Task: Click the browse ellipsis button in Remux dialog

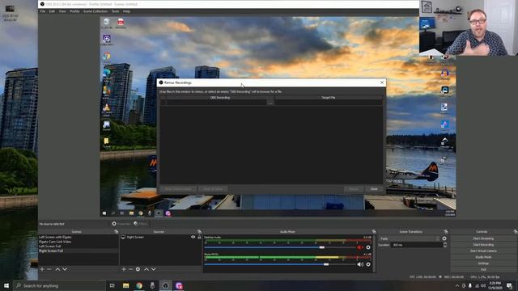Action: (x=270, y=103)
